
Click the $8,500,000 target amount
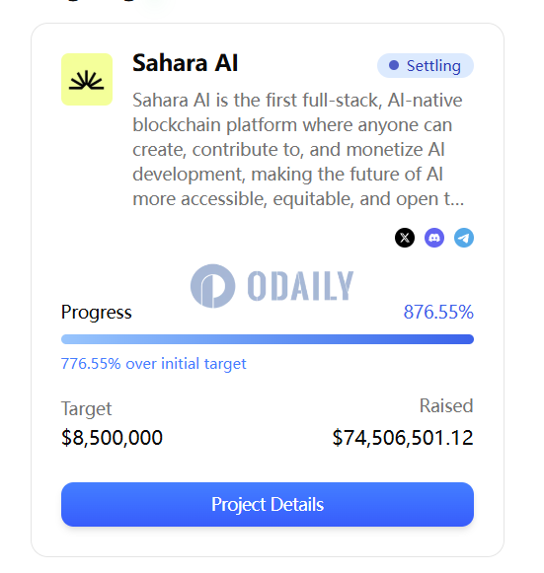pyautogui.click(x=112, y=438)
